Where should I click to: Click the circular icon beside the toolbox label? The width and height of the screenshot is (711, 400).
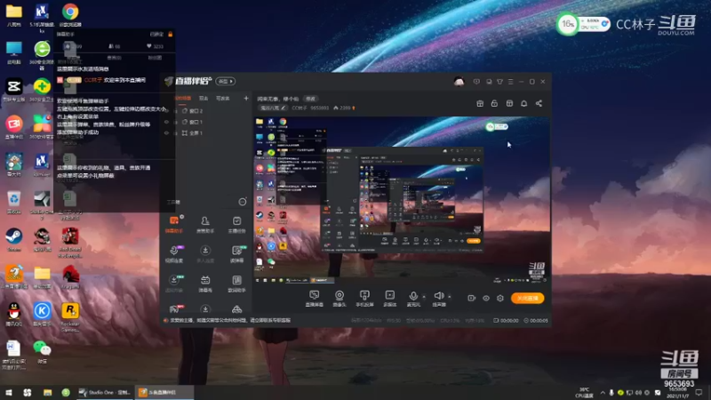pos(243,202)
